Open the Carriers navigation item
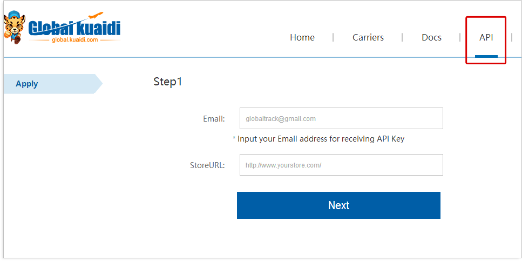 (x=368, y=37)
